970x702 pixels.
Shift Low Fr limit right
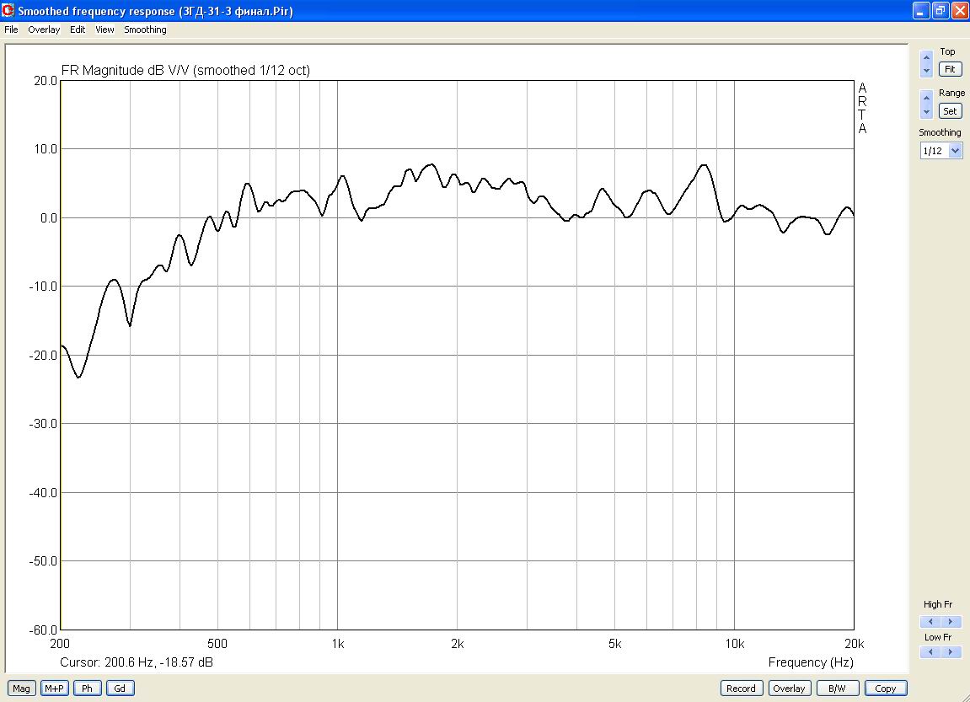(x=951, y=652)
